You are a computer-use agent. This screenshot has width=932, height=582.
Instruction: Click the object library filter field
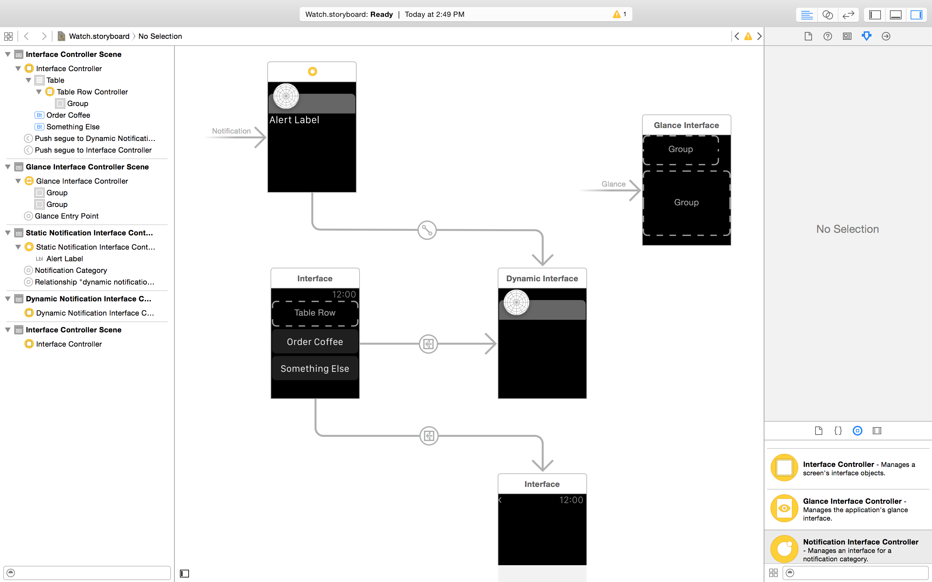click(x=856, y=573)
